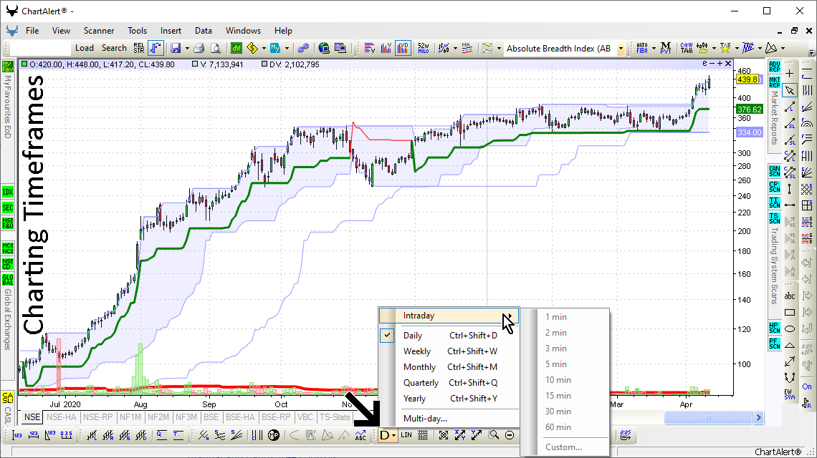
Task: Toggle the LIN linear scale button
Action: (406, 435)
